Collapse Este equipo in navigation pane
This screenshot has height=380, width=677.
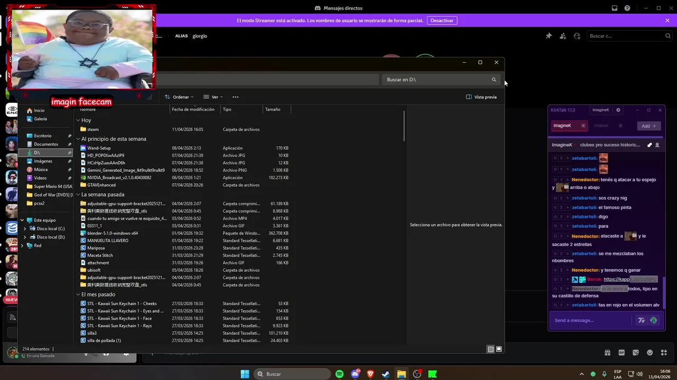pyautogui.click(x=22, y=220)
